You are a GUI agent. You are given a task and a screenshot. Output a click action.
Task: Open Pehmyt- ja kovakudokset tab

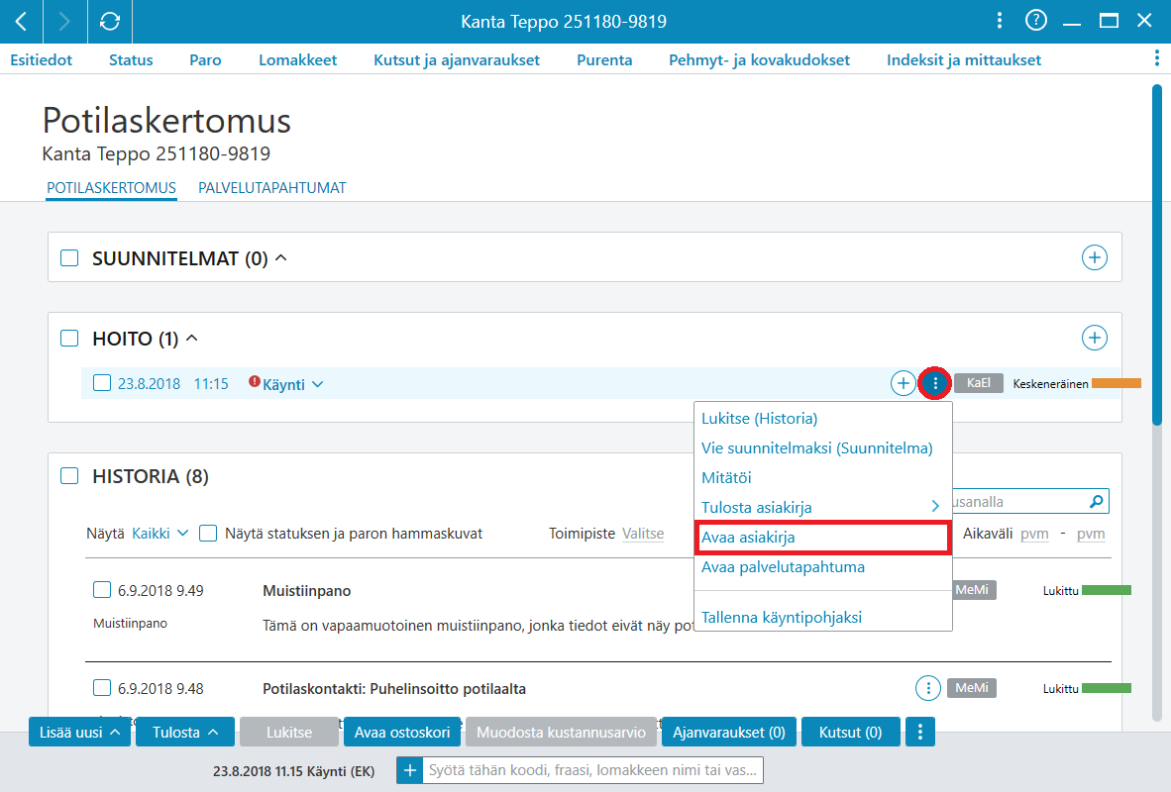coord(759,59)
